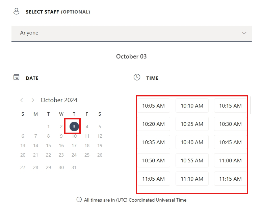Choose October 19 on the calendar

click(100, 145)
